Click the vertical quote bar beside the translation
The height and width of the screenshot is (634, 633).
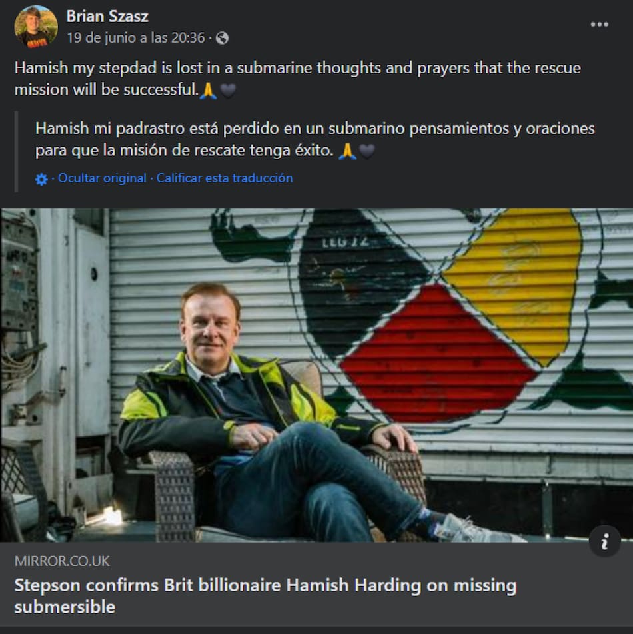coord(17,151)
